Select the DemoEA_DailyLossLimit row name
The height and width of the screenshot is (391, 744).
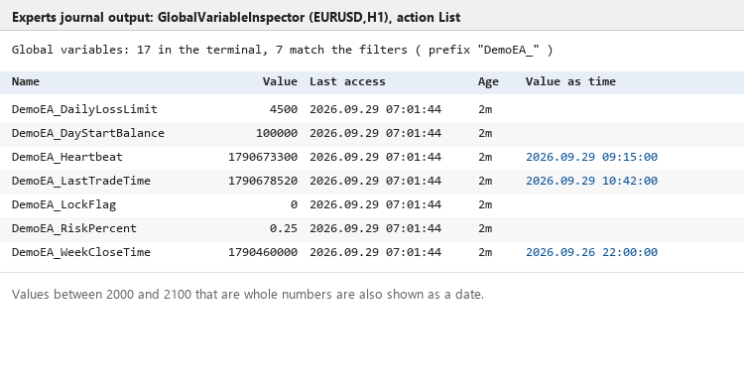tap(84, 109)
